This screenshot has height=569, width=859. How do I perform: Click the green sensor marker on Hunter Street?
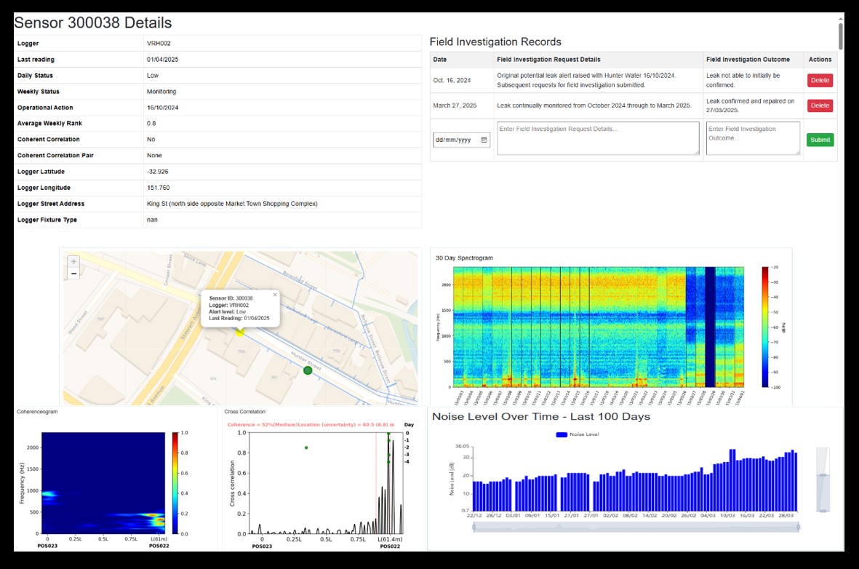pyautogui.click(x=308, y=370)
